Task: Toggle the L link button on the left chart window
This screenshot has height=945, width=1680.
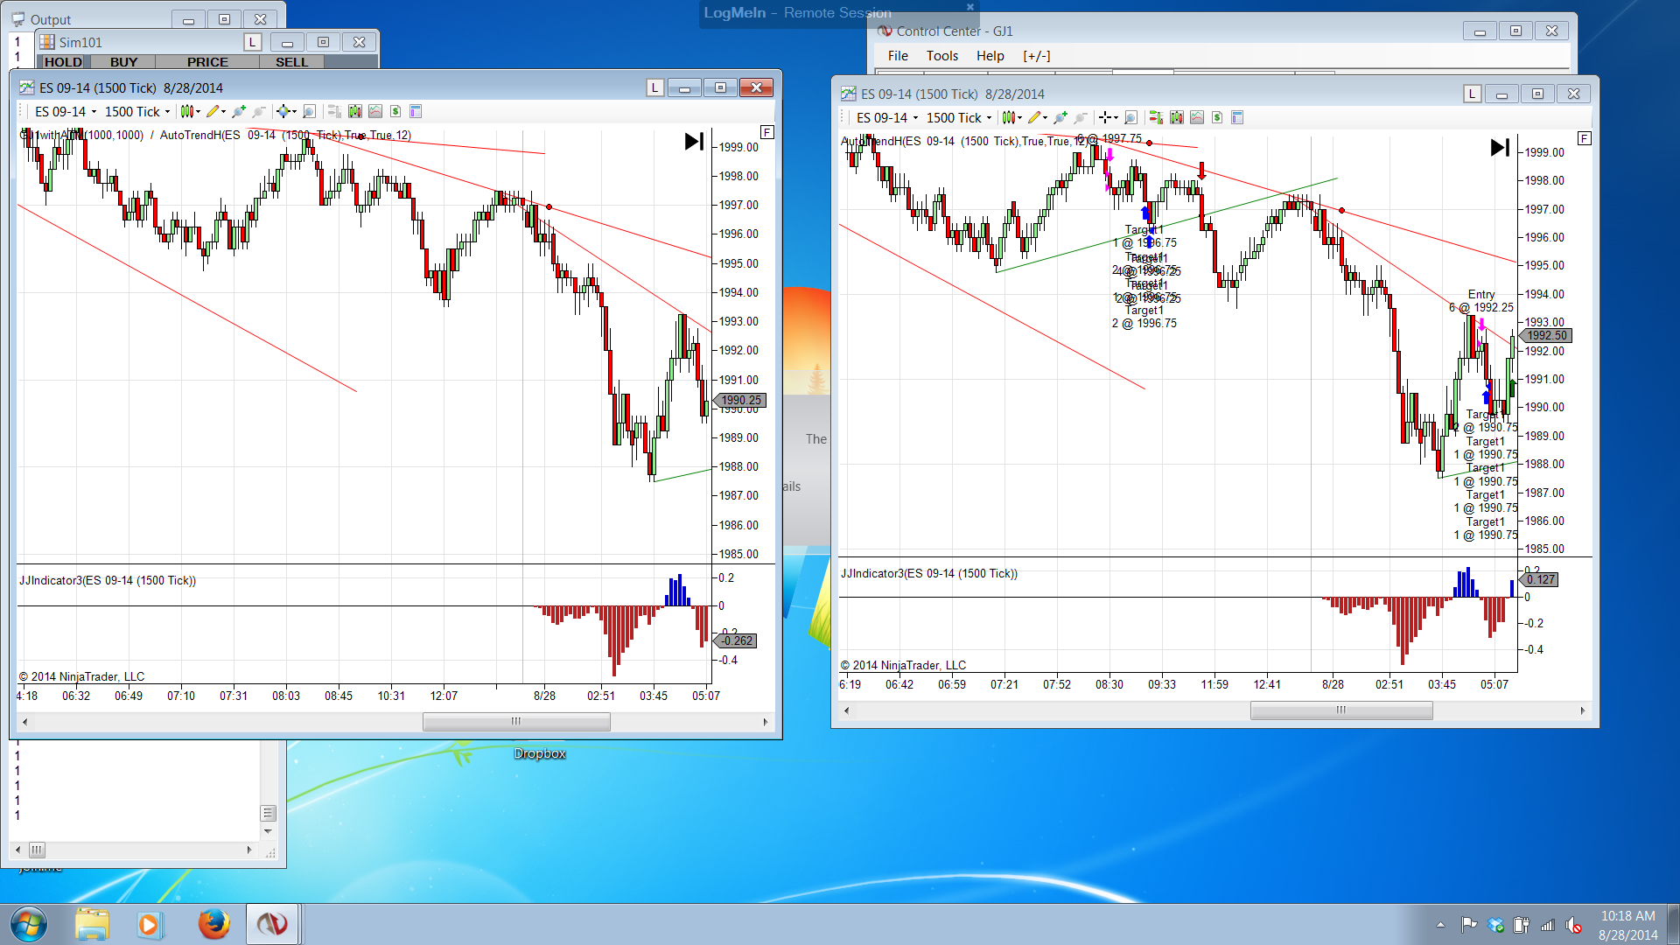Action: pos(654,87)
